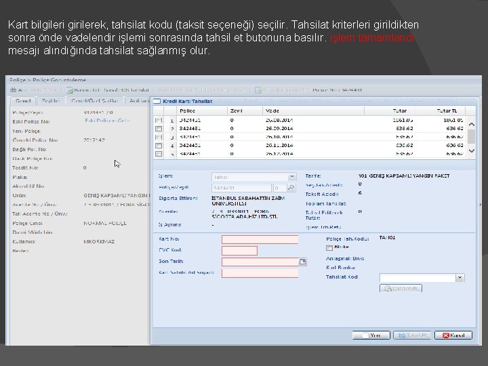Click the Zeyil column header

245,110
